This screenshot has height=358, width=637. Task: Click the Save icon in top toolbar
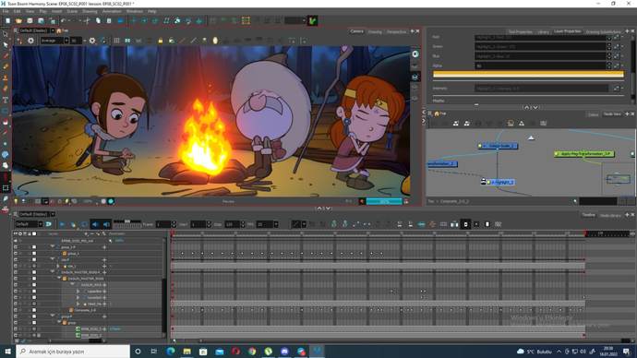coord(30,20)
